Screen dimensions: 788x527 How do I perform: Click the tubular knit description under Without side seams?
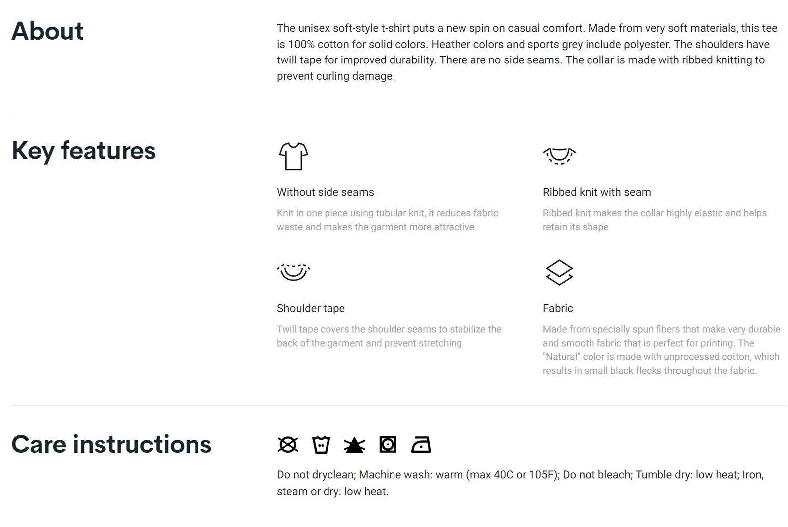(388, 220)
